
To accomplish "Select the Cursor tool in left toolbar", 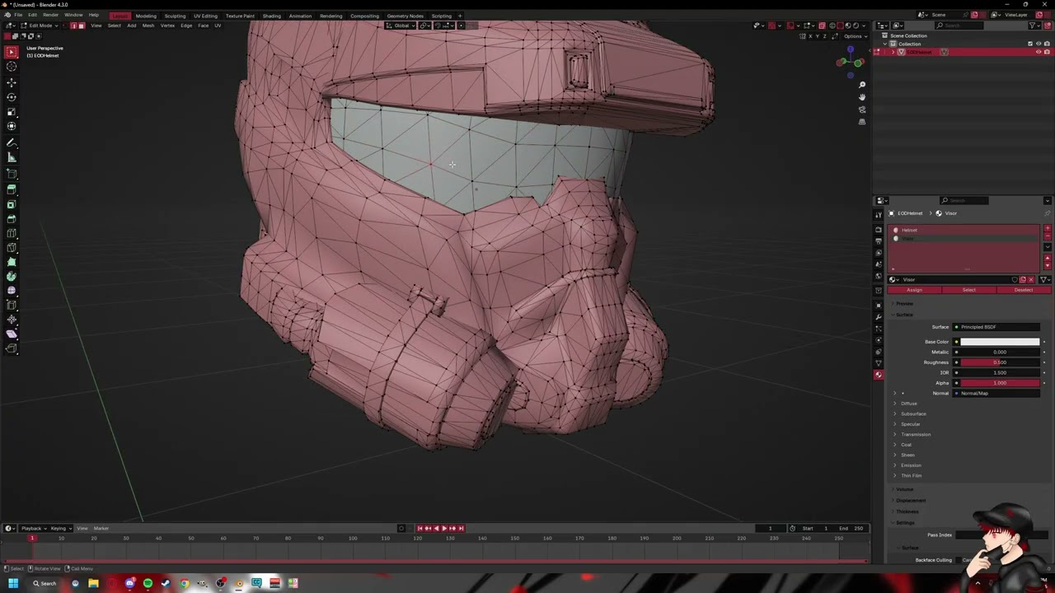I will (12, 67).
